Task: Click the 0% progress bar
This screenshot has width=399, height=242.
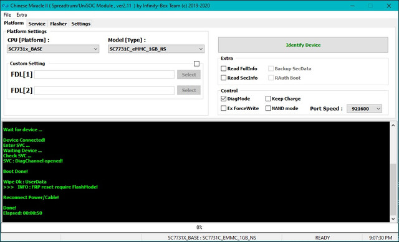Action: (x=199, y=227)
